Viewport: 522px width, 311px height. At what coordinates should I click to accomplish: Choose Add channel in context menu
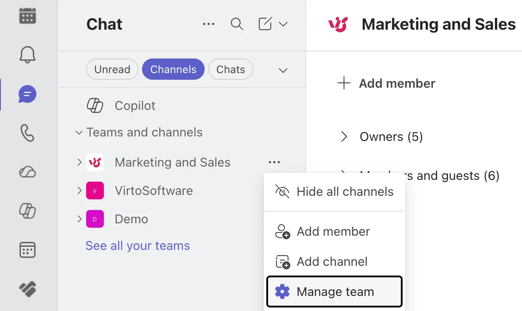point(334,262)
